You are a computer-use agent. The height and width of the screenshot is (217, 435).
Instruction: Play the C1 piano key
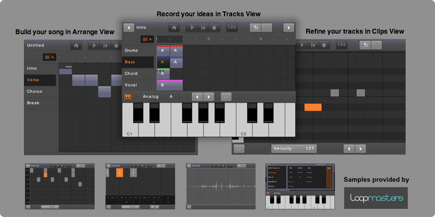pos(130,129)
